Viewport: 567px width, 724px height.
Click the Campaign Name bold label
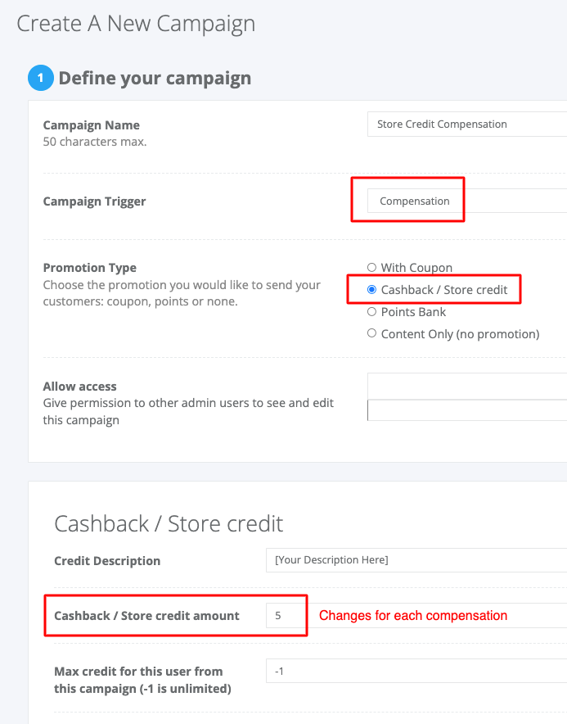click(92, 125)
